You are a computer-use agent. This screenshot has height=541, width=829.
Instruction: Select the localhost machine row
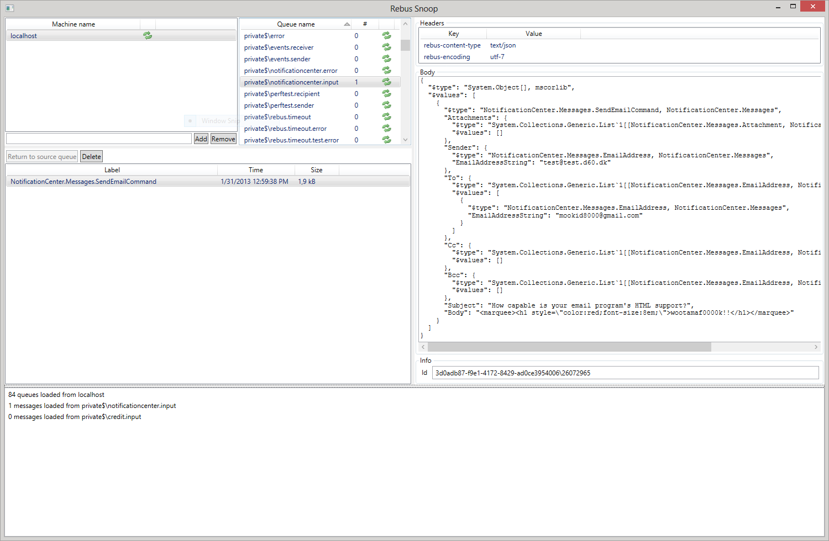tap(121, 35)
